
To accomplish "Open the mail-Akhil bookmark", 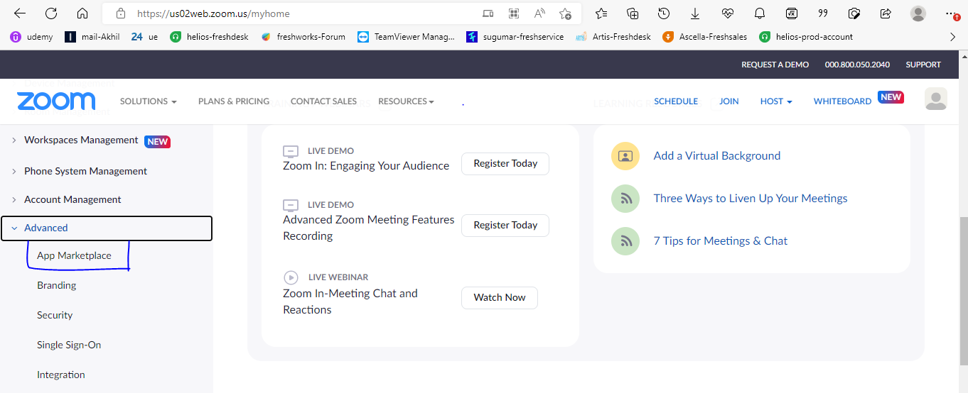I will (x=92, y=37).
